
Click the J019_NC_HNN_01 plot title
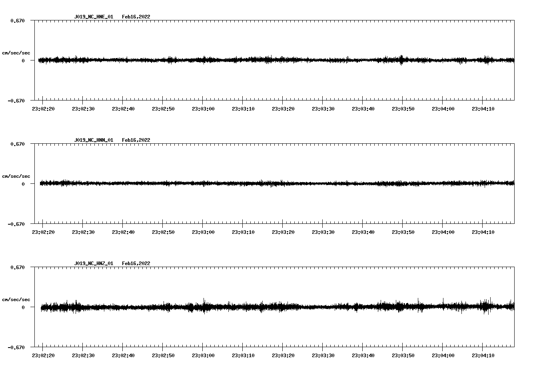coord(94,140)
